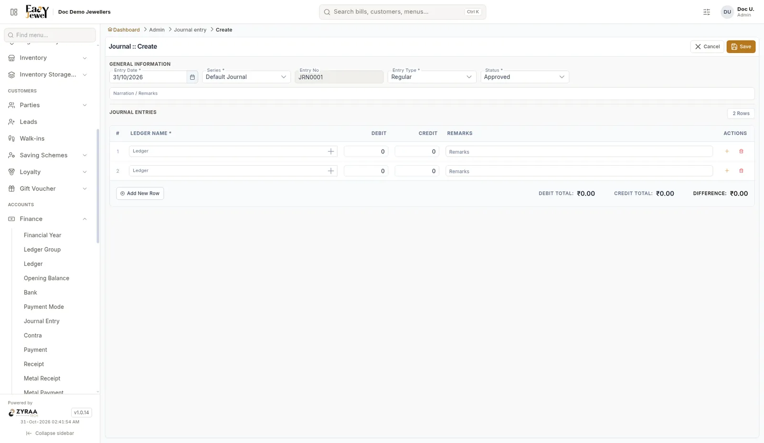764x443 pixels.
Task: Click the Debit amount field in row 1
Action: coord(366,151)
